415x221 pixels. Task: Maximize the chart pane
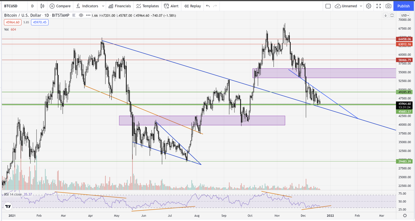click(x=392, y=15)
